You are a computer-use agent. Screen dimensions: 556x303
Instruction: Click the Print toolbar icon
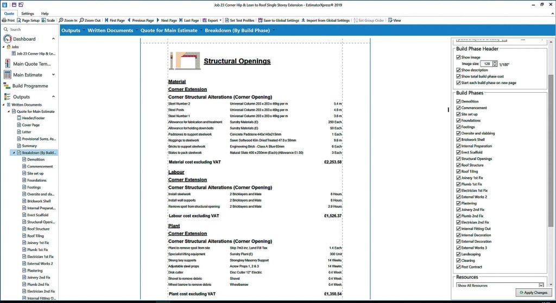pyautogui.click(x=8, y=20)
